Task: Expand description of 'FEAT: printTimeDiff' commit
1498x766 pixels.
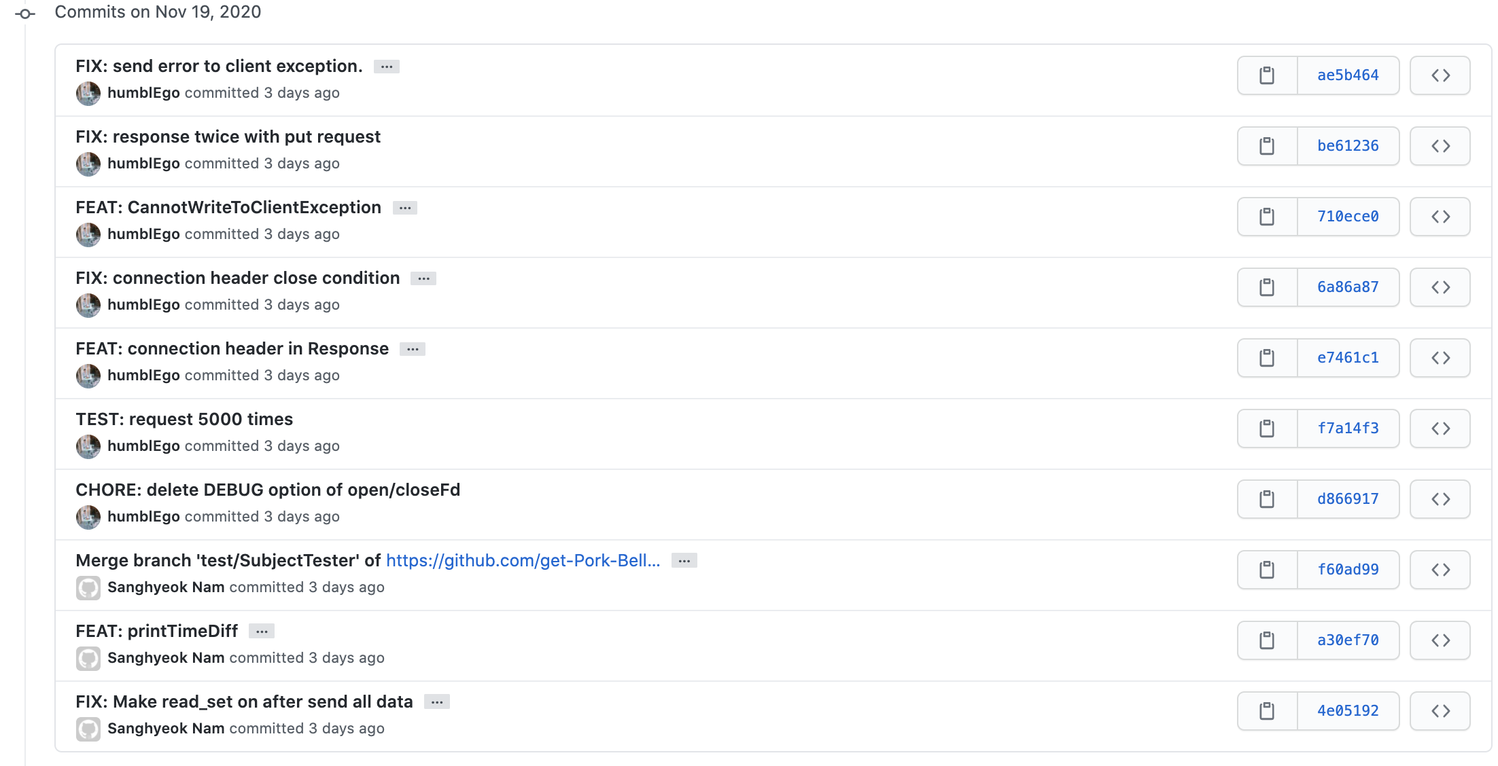Action: point(262,632)
